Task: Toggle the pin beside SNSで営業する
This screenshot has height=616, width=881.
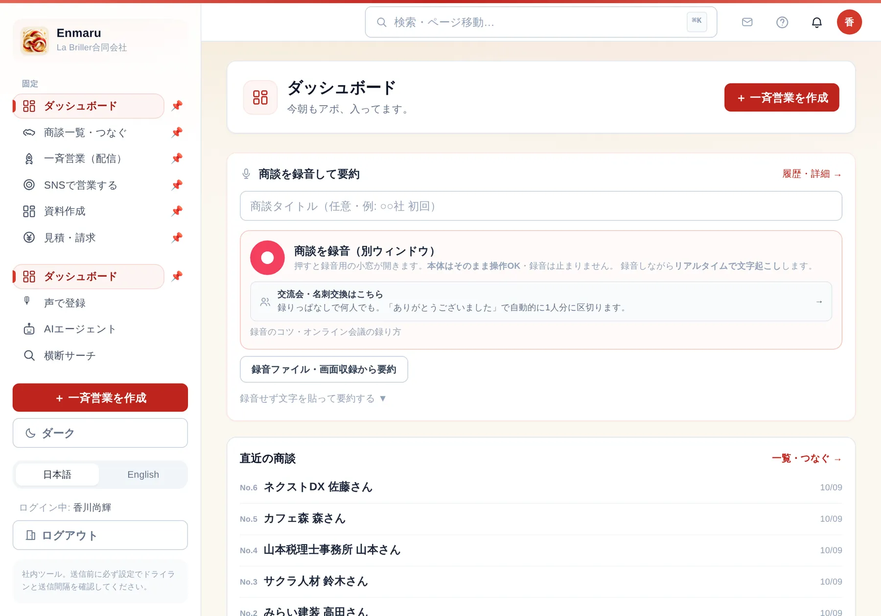Action: [x=177, y=185]
